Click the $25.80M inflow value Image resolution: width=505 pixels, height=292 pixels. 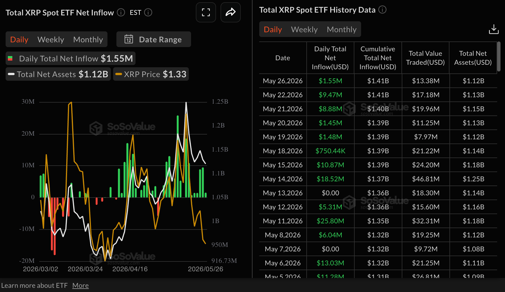[x=330, y=221]
